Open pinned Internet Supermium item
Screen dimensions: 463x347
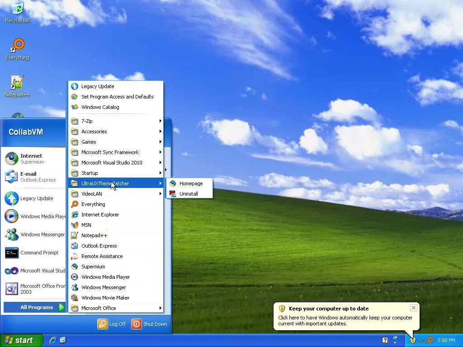(34, 159)
